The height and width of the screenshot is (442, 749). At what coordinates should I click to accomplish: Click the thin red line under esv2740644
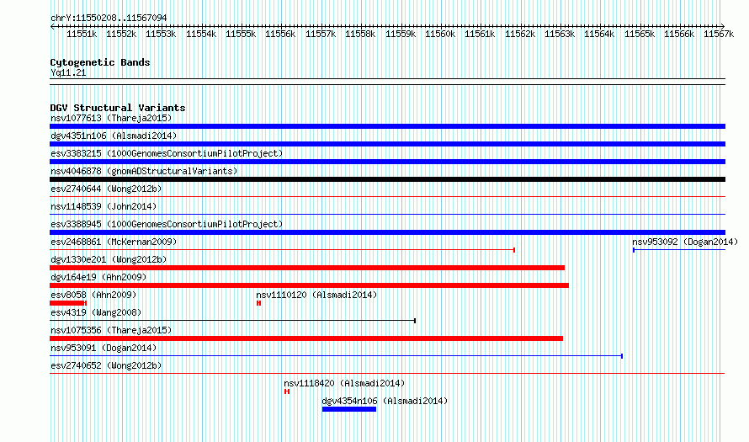(x=387, y=196)
